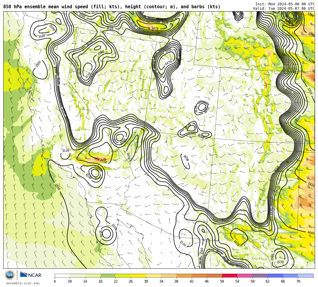
Task: Click the colorbar tick label 26
Action: click(131, 281)
